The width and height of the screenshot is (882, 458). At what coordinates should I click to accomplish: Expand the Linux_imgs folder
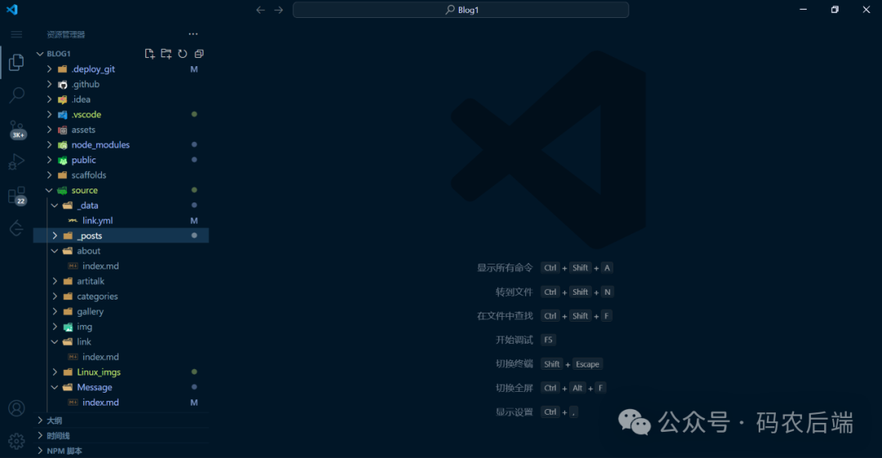pos(55,372)
